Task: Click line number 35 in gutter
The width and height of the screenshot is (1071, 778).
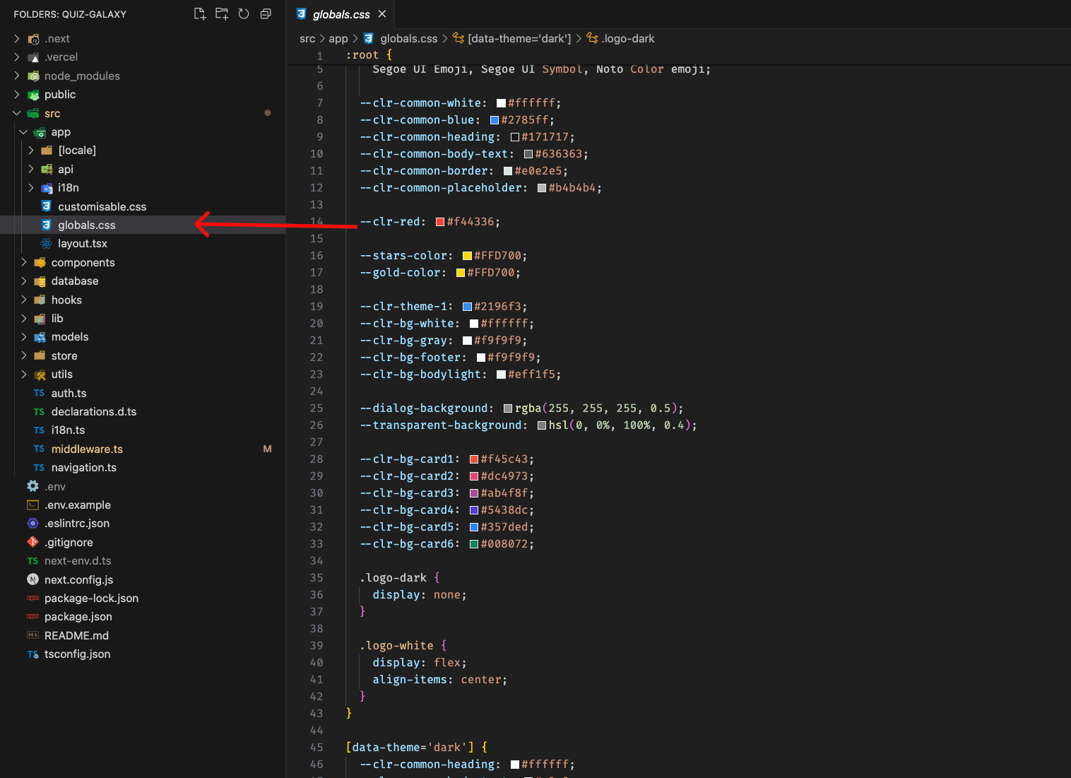Action: tap(316, 578)
